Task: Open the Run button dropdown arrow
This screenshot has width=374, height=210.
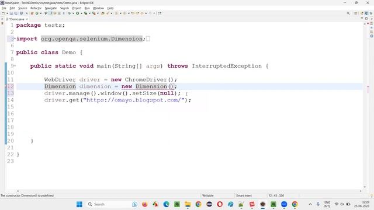Action: tap(81, 13)
